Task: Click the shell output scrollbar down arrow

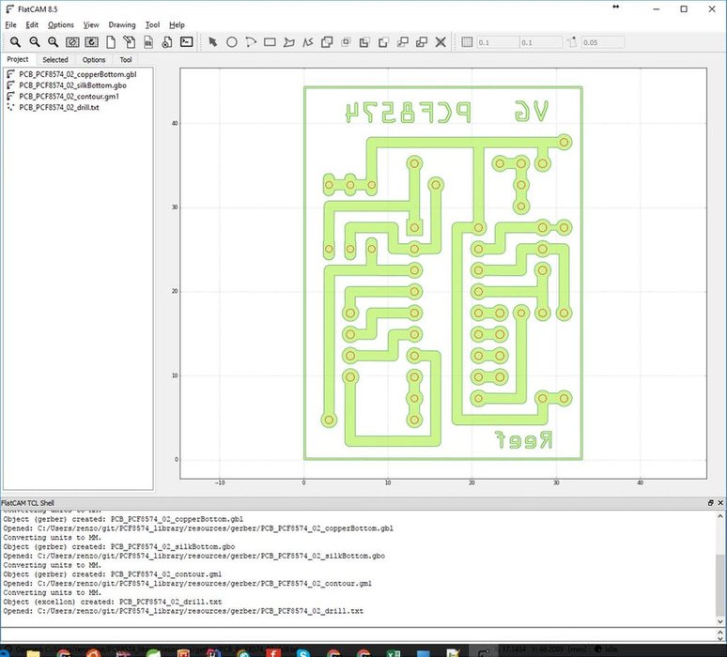Action: [720, 621]
